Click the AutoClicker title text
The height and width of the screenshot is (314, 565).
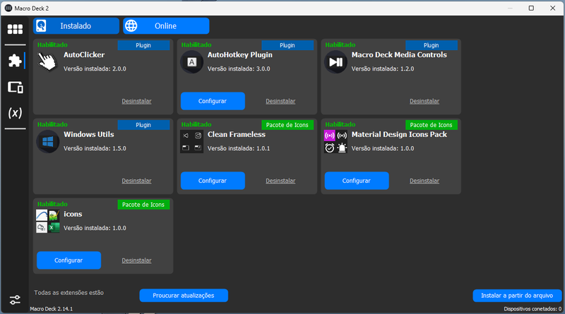point(84,55)
